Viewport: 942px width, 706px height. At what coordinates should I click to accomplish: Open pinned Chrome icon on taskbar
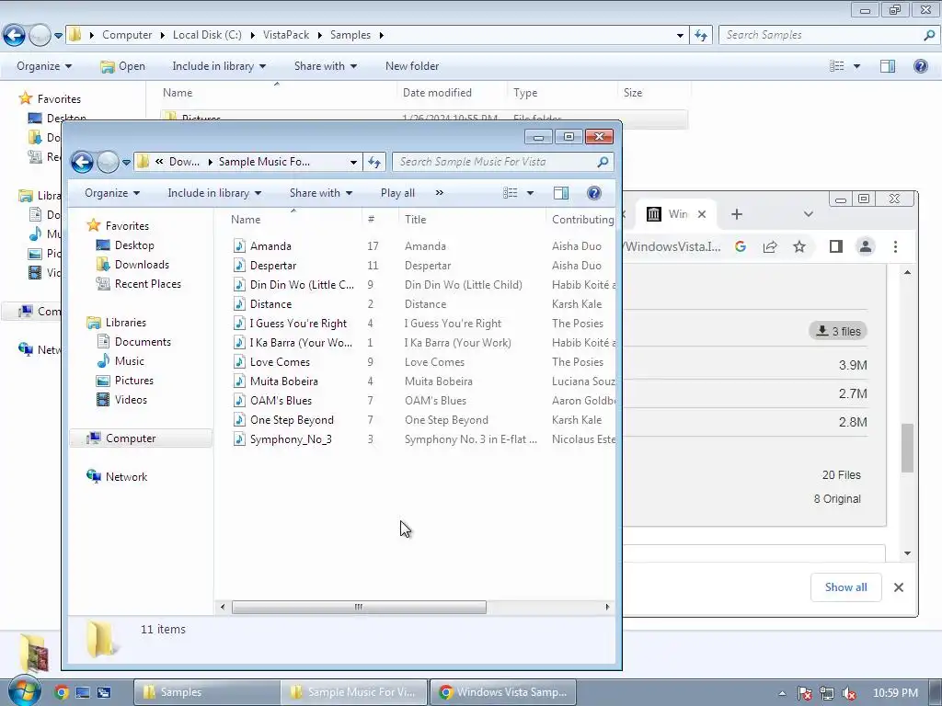[61, 692]
